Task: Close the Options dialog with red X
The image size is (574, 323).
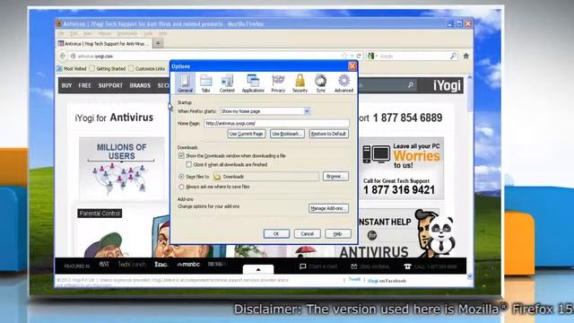Action: click(x=352, y=66)
